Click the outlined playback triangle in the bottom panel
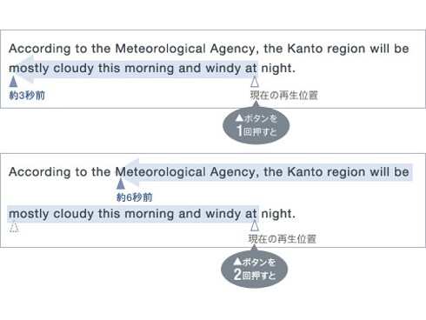This screenshot has width=426, height=320. [255, 225]
